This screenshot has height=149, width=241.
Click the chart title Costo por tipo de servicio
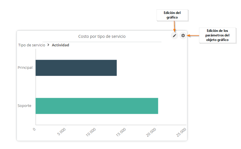coord(102,36)
